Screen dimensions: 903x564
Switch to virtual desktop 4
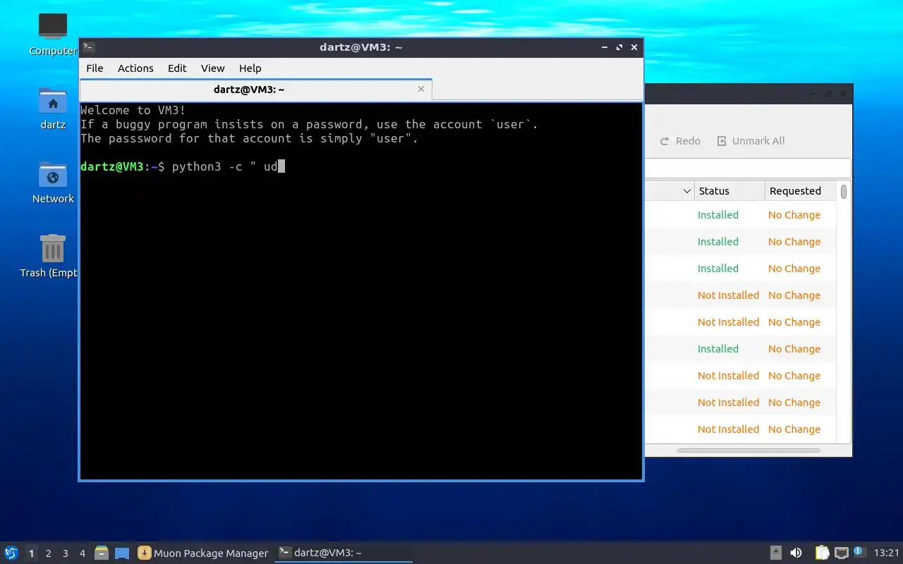(x=83, y=553)
